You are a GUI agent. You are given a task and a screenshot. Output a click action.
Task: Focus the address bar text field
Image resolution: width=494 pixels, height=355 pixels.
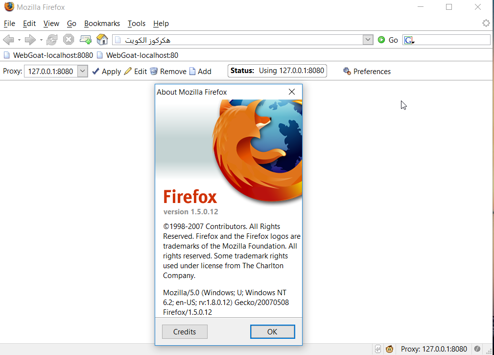(242, 40)
